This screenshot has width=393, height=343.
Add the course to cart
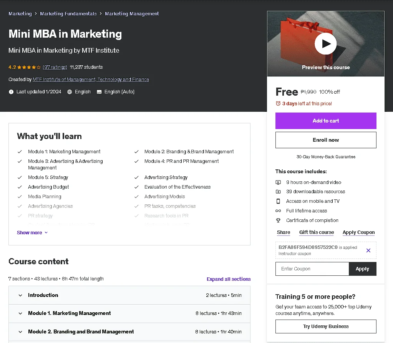(326, 121)
